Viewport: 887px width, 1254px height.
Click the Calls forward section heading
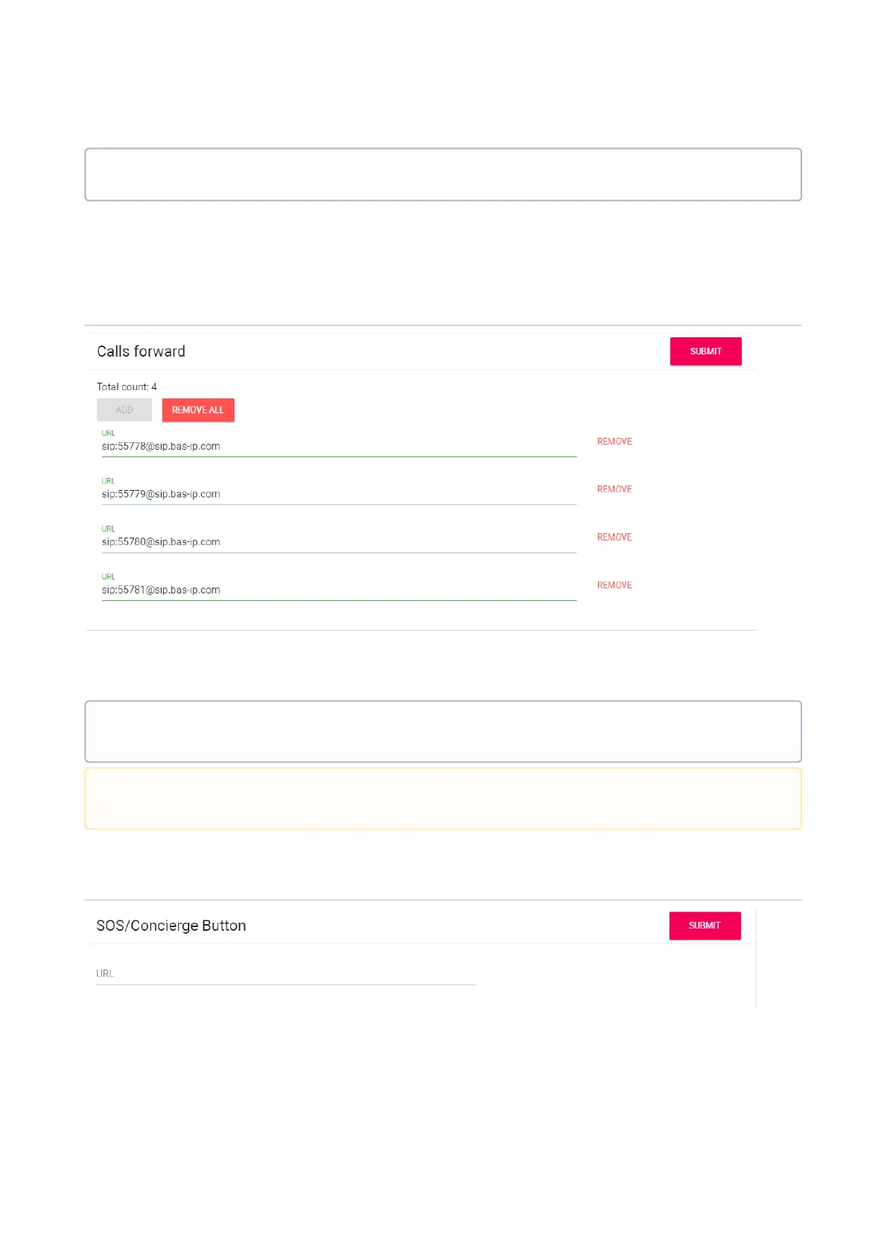(142, 351)
